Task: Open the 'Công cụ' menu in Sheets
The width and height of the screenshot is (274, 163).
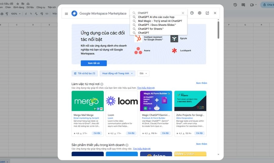Action: coord(41,7)
